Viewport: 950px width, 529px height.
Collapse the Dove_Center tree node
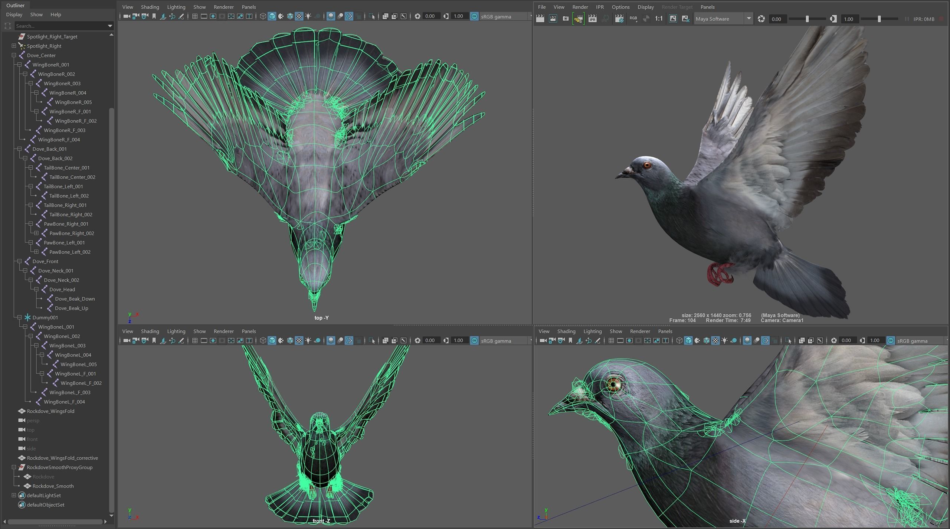14,55
